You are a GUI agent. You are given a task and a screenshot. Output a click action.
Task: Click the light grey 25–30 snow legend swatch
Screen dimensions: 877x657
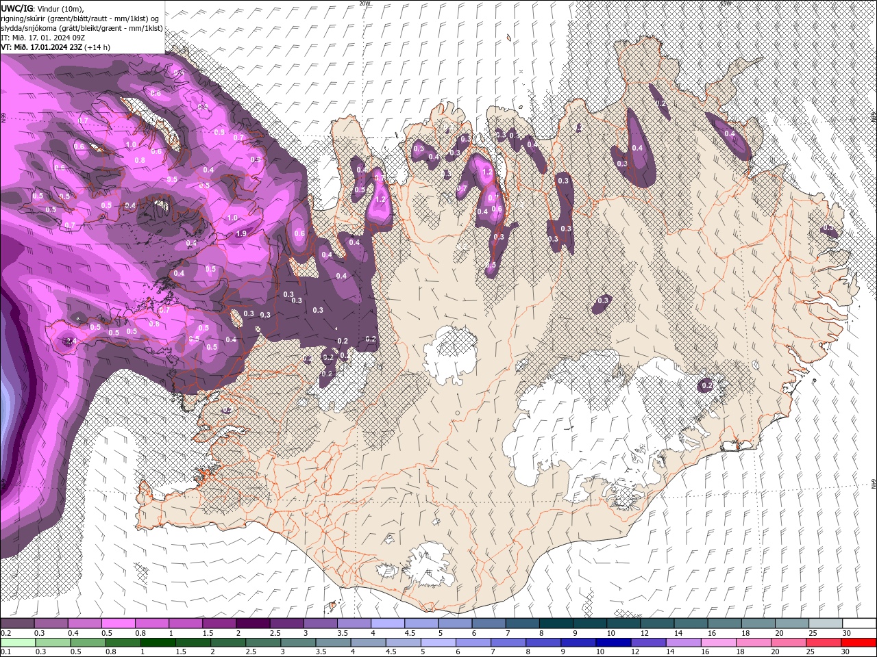[826, 623]
